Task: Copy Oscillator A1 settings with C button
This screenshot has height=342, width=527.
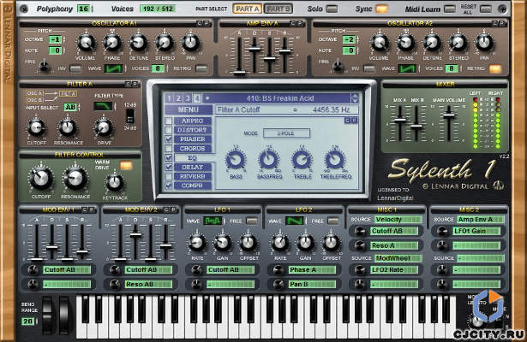Action: point(200,23)
